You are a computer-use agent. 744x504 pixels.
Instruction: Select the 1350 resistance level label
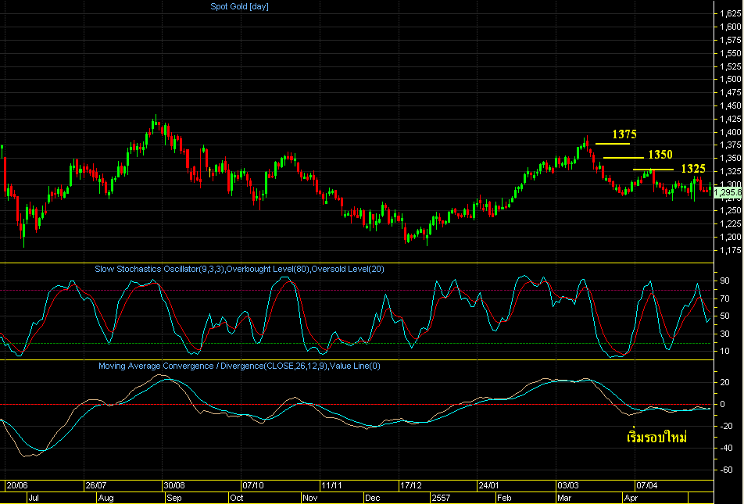tap(660, 155)
